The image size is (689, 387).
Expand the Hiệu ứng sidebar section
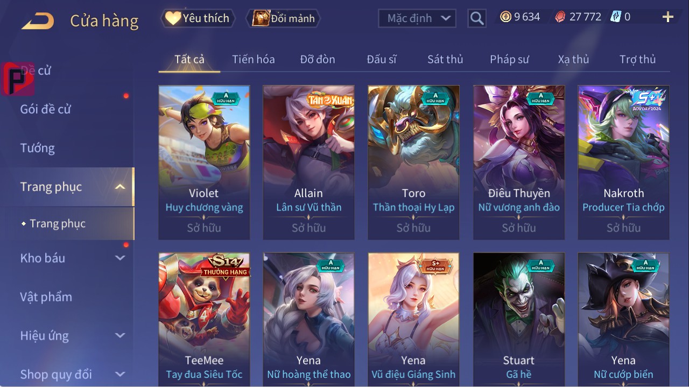pyautogui.click(x=120, y=335)
